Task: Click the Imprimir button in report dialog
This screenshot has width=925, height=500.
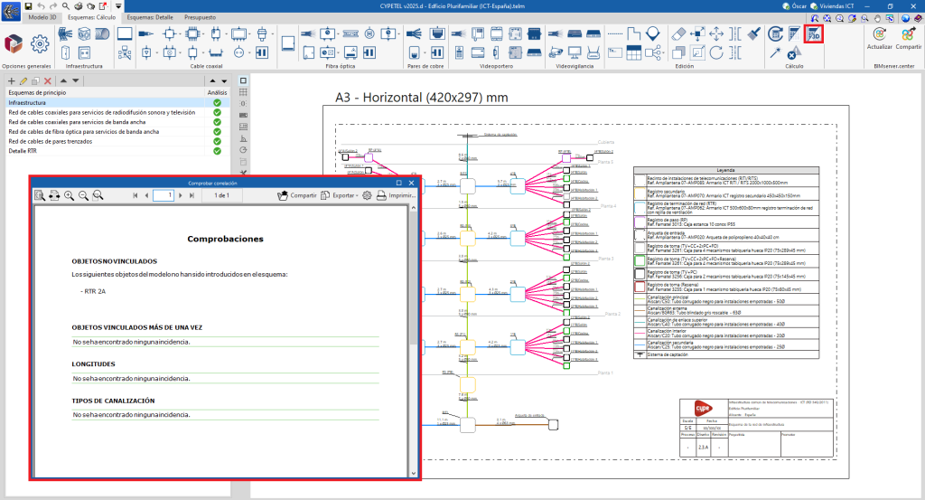Action: 395,195
